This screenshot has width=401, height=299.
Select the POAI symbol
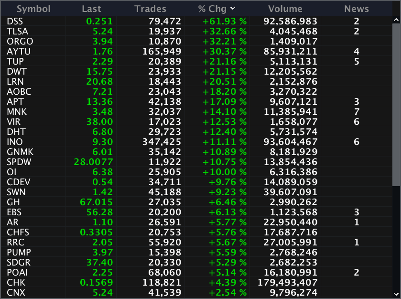point(17,272)
